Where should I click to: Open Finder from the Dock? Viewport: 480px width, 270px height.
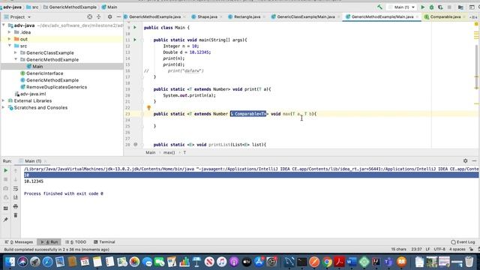pyautogui.click(x=10, y=262)
